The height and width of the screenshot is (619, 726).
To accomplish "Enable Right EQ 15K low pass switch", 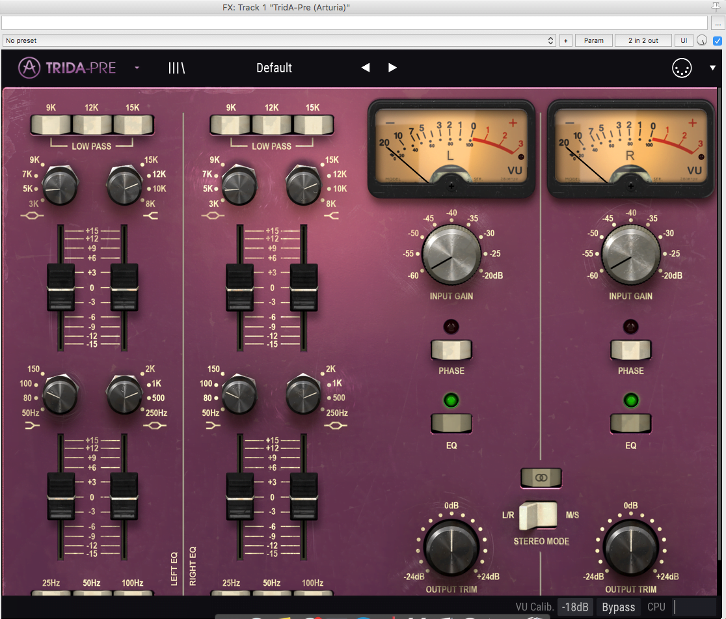I will 313,125.
